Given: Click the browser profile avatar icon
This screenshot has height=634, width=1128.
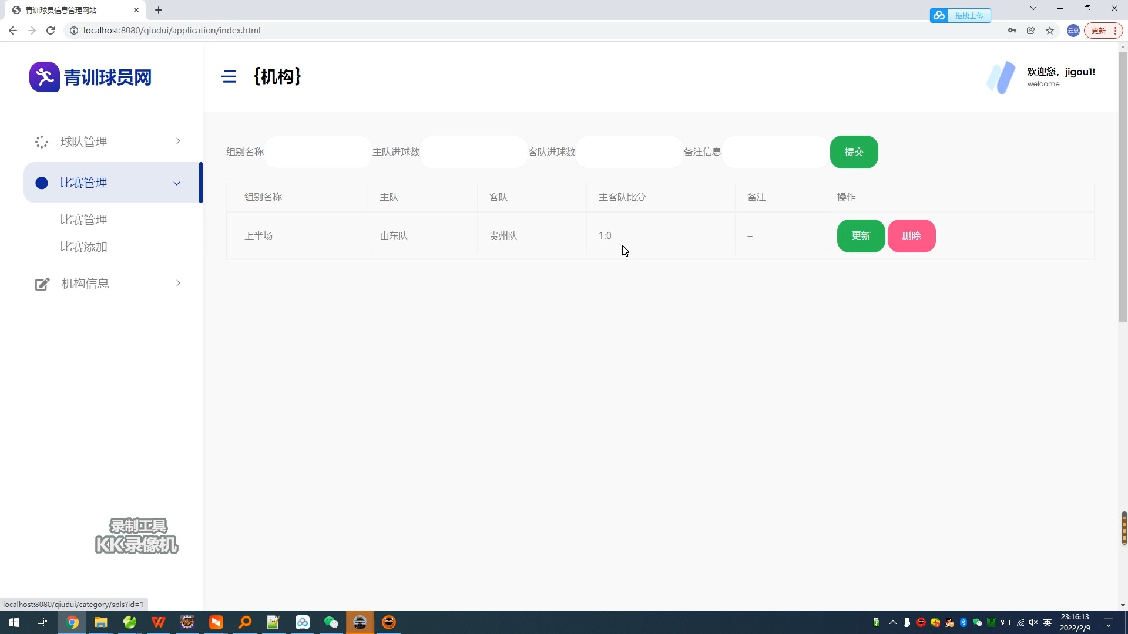Looking at the screenshot, I should point(1073,31).
